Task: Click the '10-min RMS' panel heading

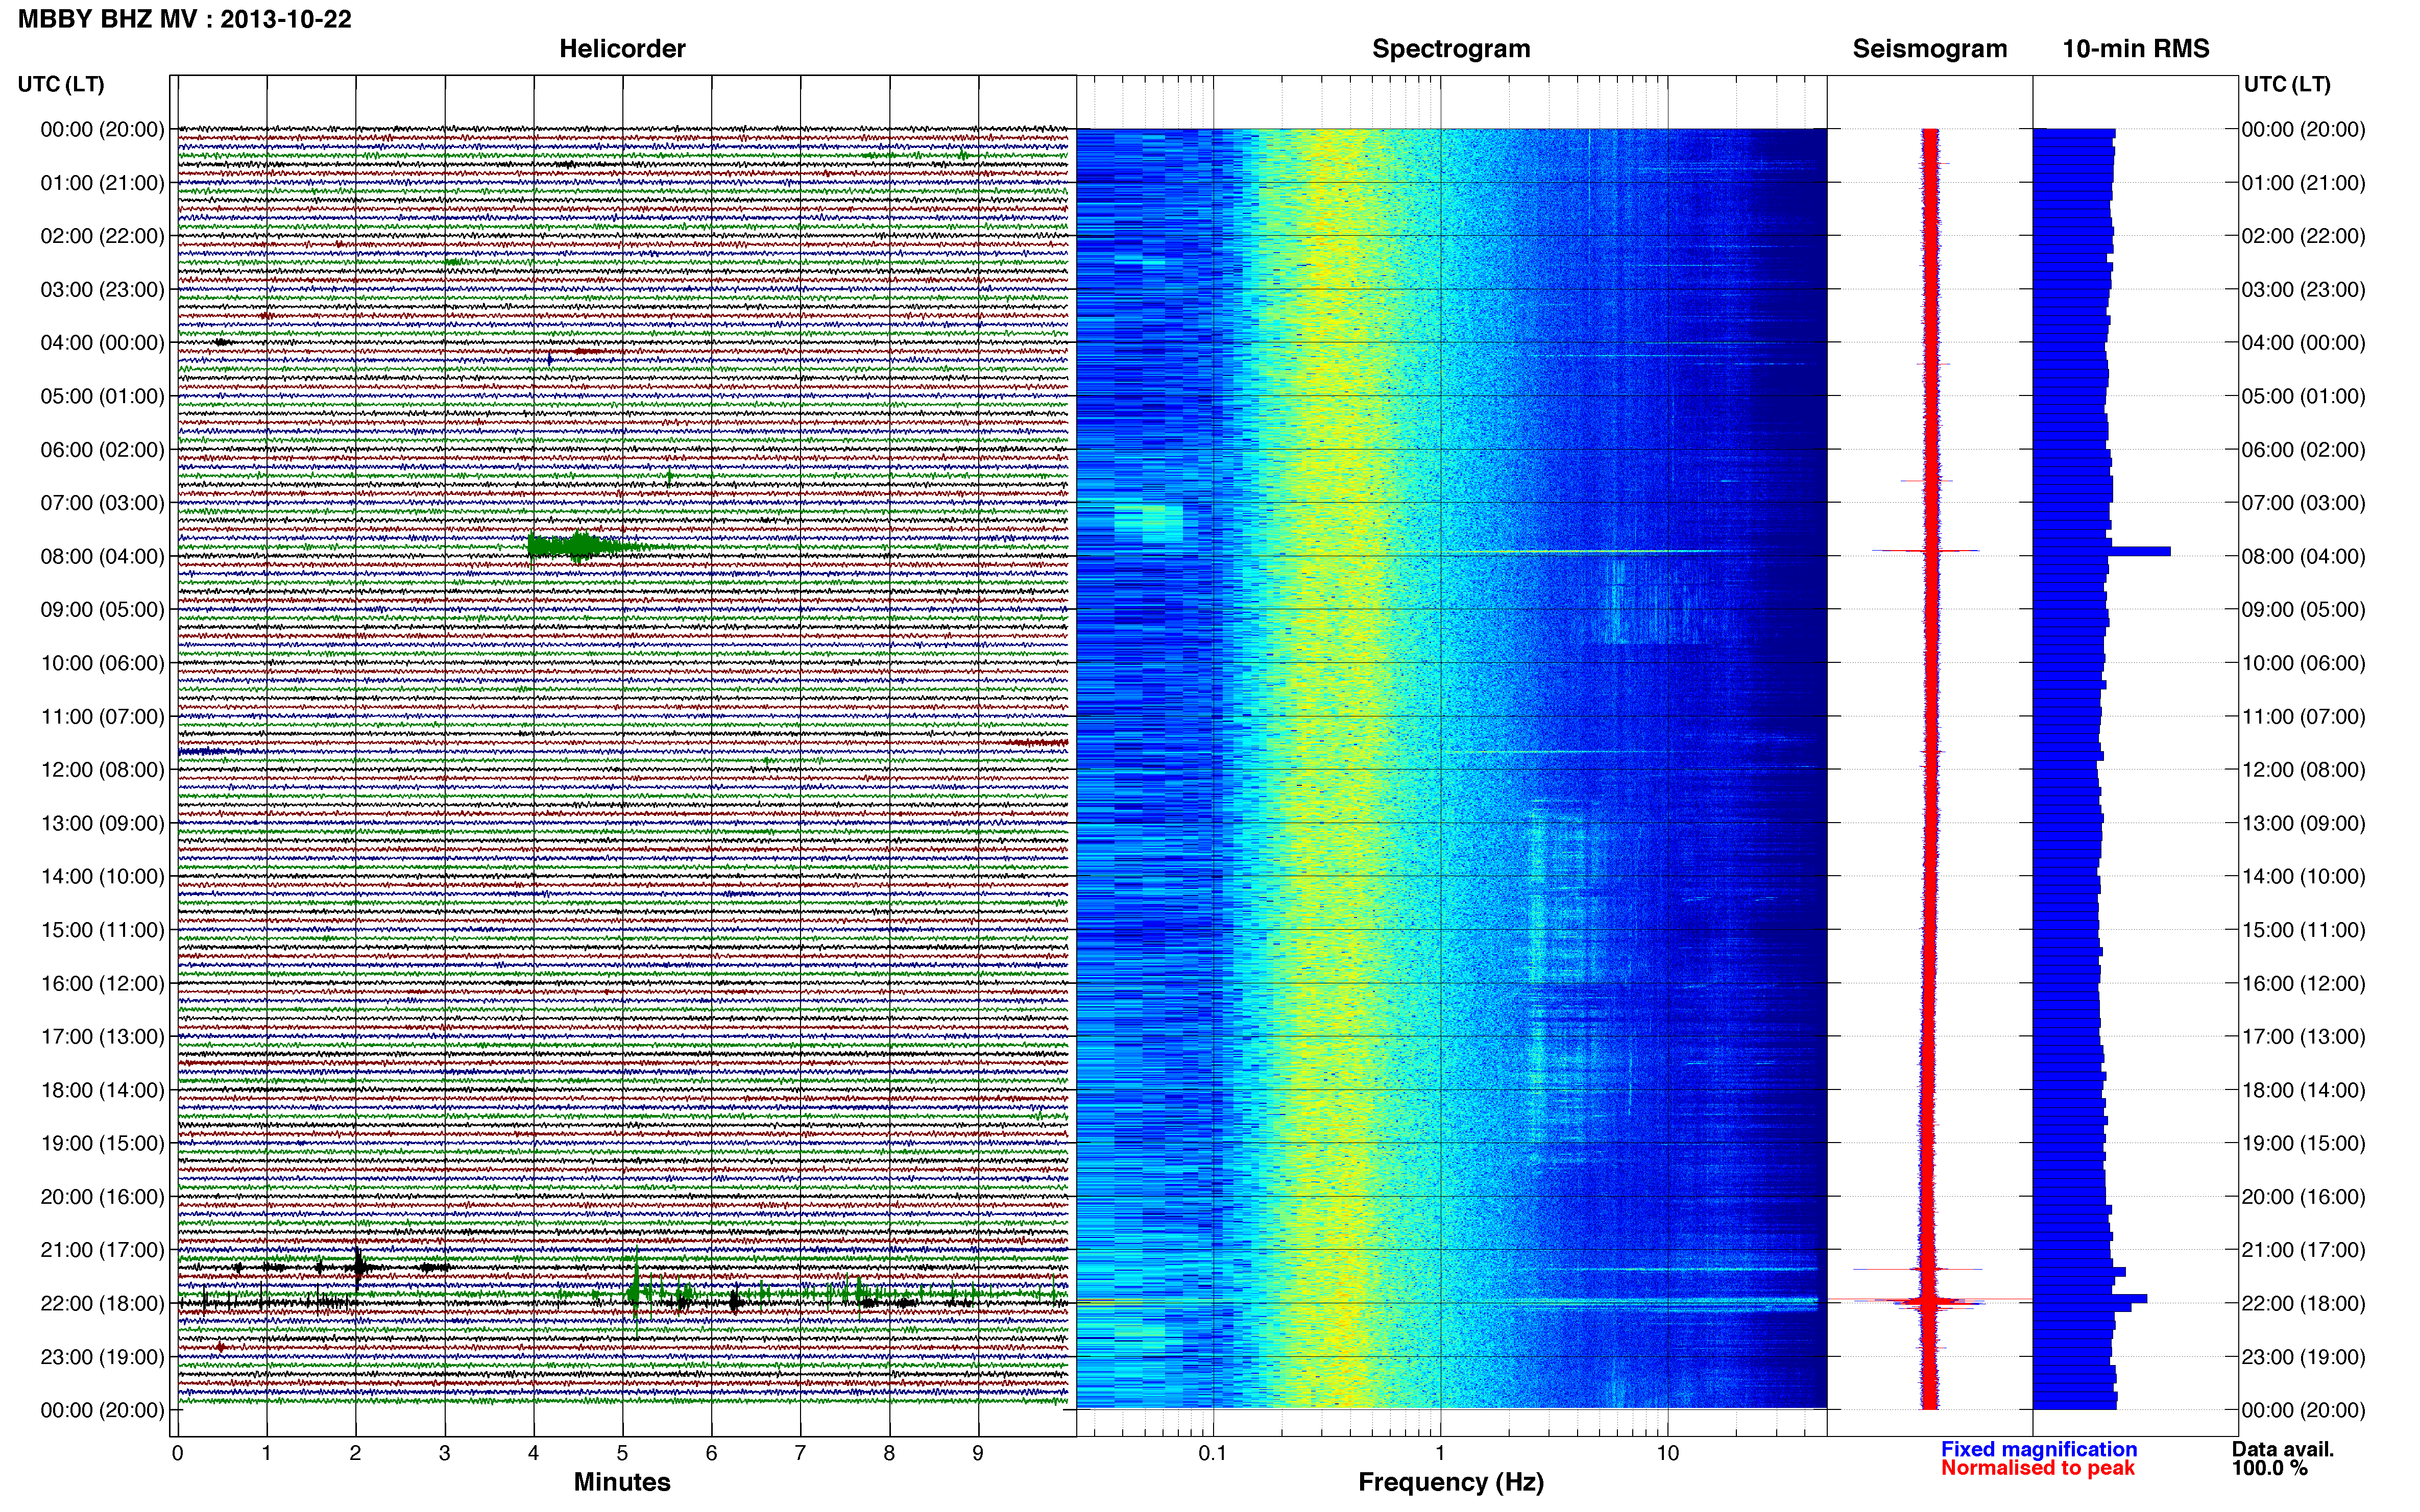Action: (2136, 49)
